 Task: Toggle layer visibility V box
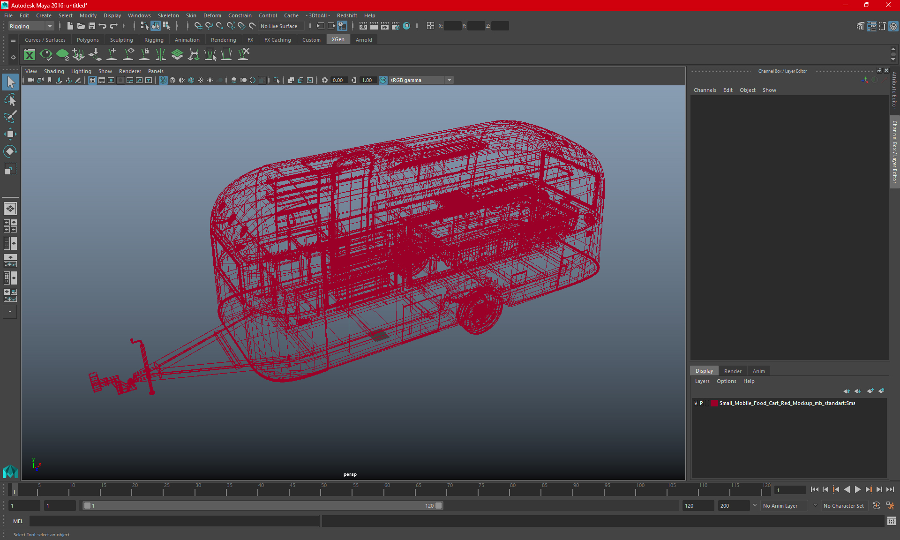[696, 403]
